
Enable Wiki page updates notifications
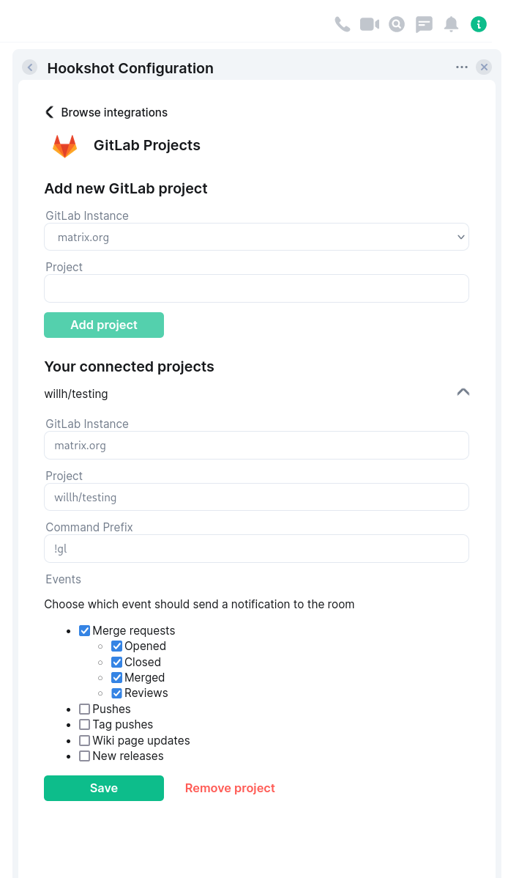(85, 740)
